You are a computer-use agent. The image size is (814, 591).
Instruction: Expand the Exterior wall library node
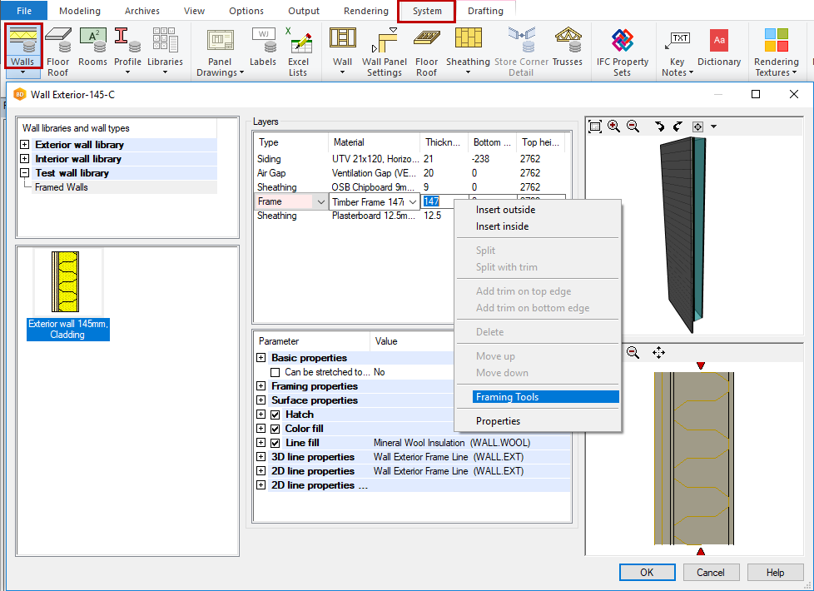pyautogui.click(x=25, y=145)
